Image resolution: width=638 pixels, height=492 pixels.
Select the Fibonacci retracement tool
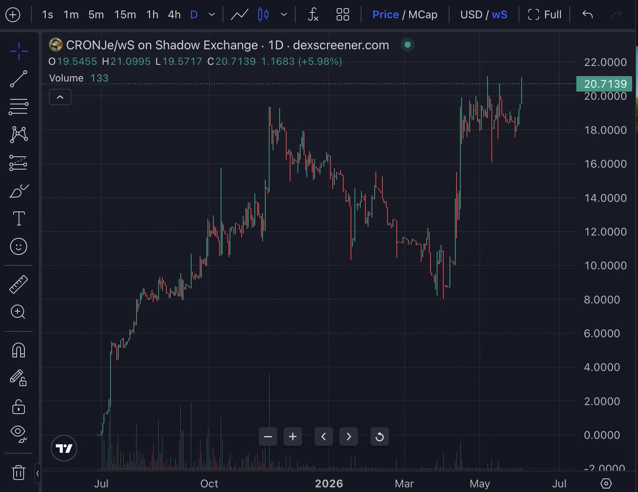(x=19, y=106)
